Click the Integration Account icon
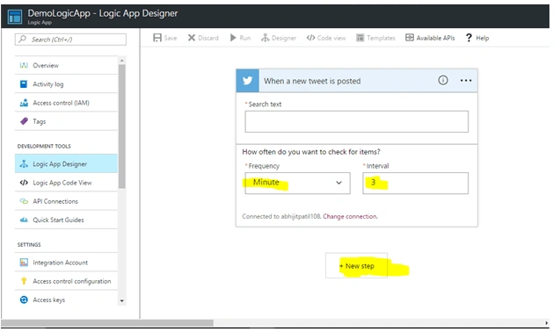 (x=24, y=263)
